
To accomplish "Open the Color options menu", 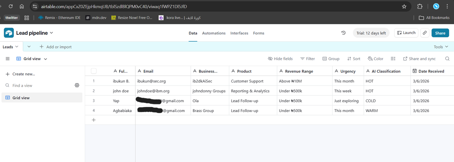I will (x=375, y=59).
